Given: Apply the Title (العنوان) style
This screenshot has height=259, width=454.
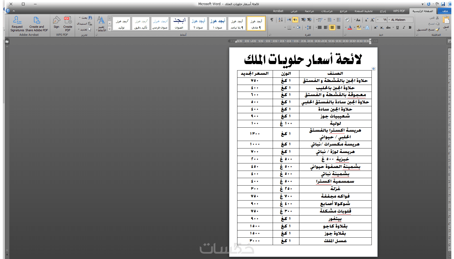Looking at the screenshot, I should pyautogui.click(x=179, y=23).
